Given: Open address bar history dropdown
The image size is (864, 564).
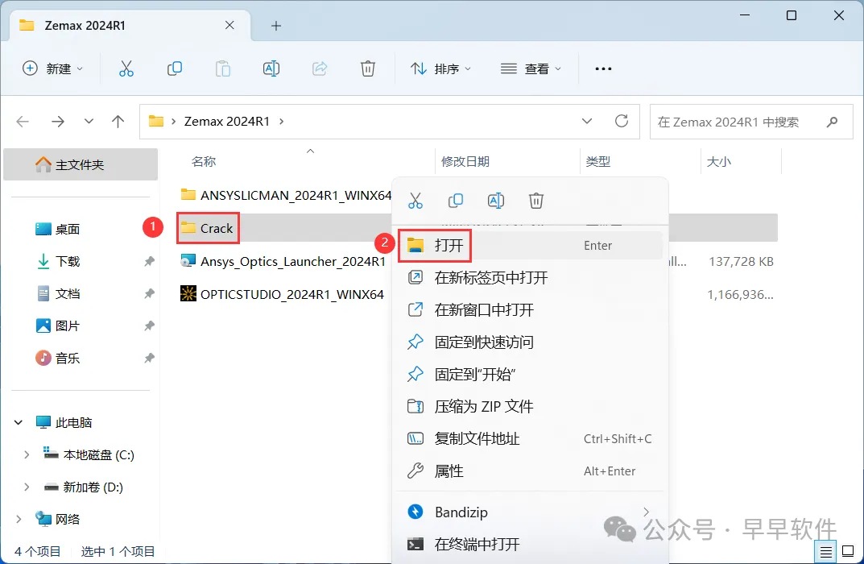Looking at the screenshot, I should 587,121.
